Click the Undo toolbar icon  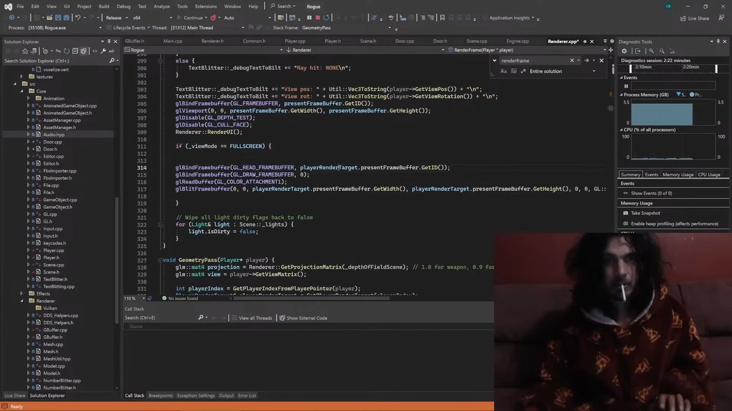click(77, 18)
